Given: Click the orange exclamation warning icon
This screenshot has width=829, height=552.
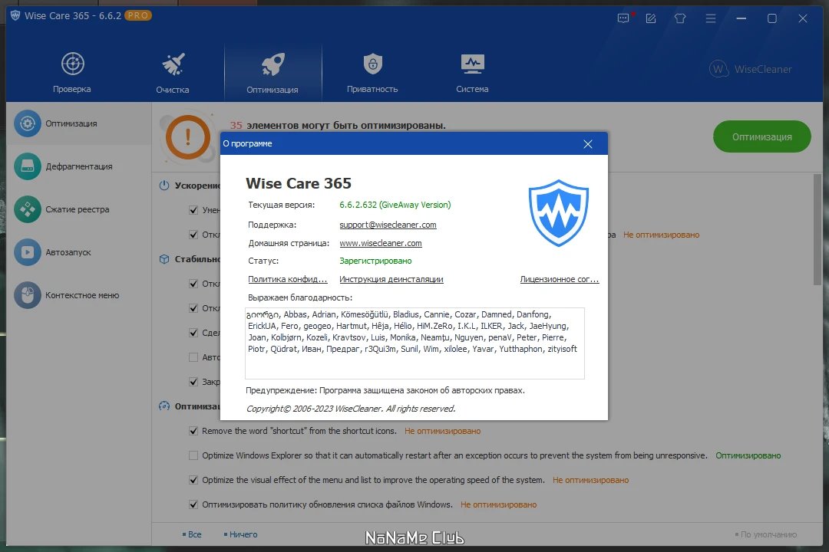Looking at the screenshot, I should click(x=188, y=137).
